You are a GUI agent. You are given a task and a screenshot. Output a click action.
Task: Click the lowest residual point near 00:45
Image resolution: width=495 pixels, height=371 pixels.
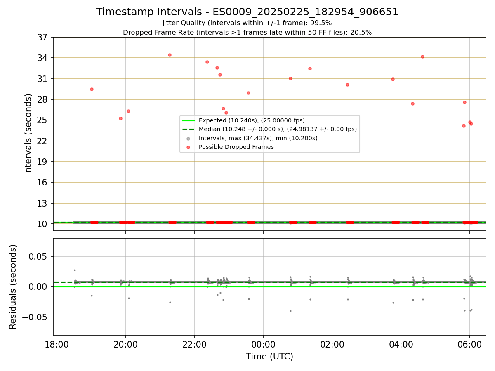[290, 311]
